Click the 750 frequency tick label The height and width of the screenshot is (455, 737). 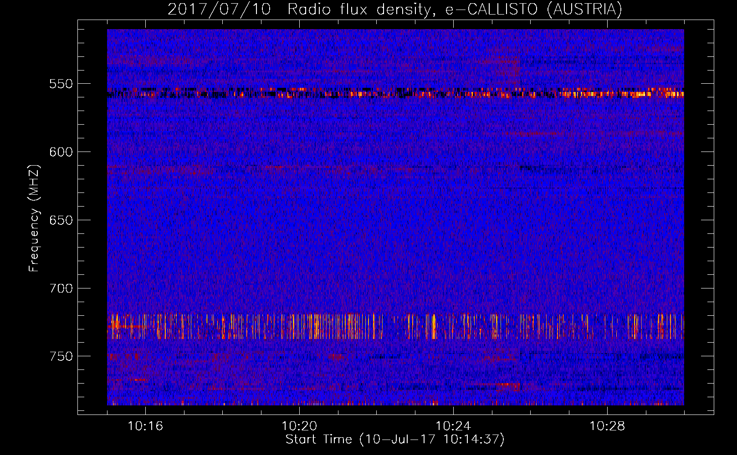(61, 356)
